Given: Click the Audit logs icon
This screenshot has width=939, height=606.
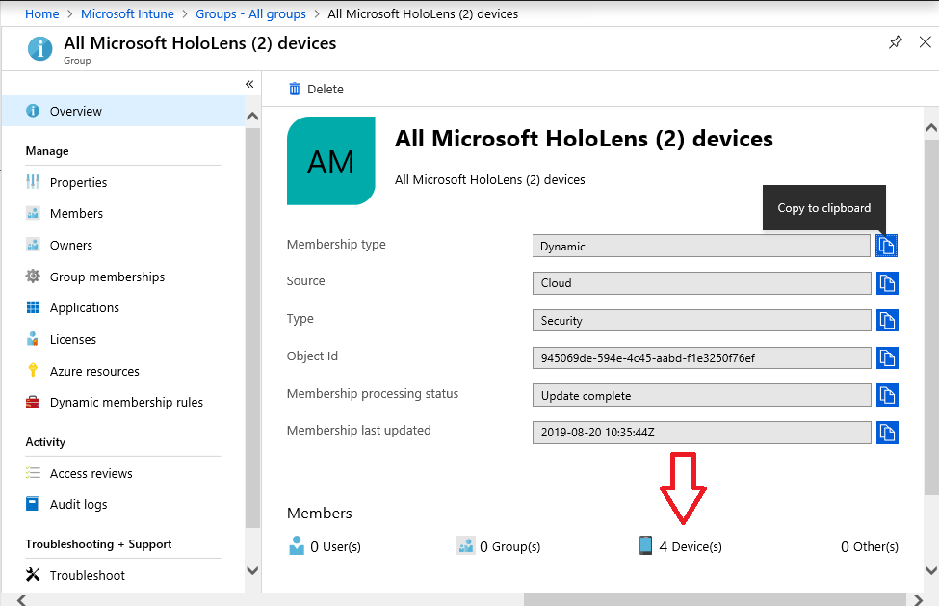Looking at the screenshot, I should (x=33, y=504).
